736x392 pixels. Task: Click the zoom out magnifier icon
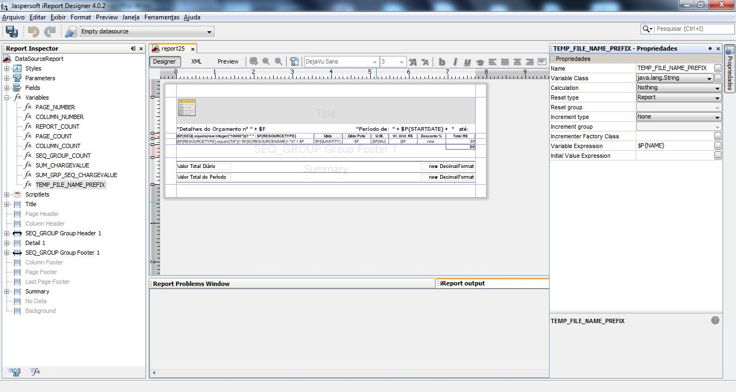pyautogui.click(x=279, y=62)
